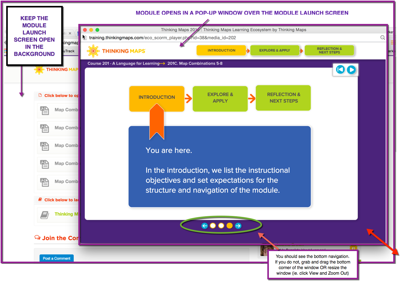The image size is (410, 284).
Task: Open the REFLECTION & NEXT STEPS header tab
Action: (x=329, y=50)
